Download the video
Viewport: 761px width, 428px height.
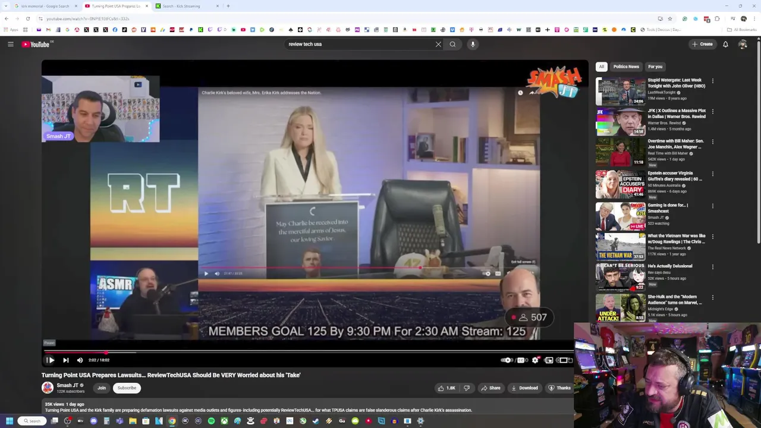(x=524, y=388)
